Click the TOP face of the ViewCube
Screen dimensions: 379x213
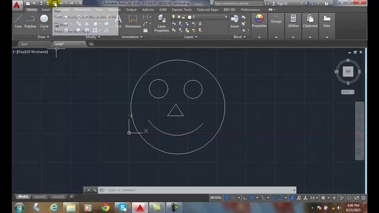(x=348, y=72)
